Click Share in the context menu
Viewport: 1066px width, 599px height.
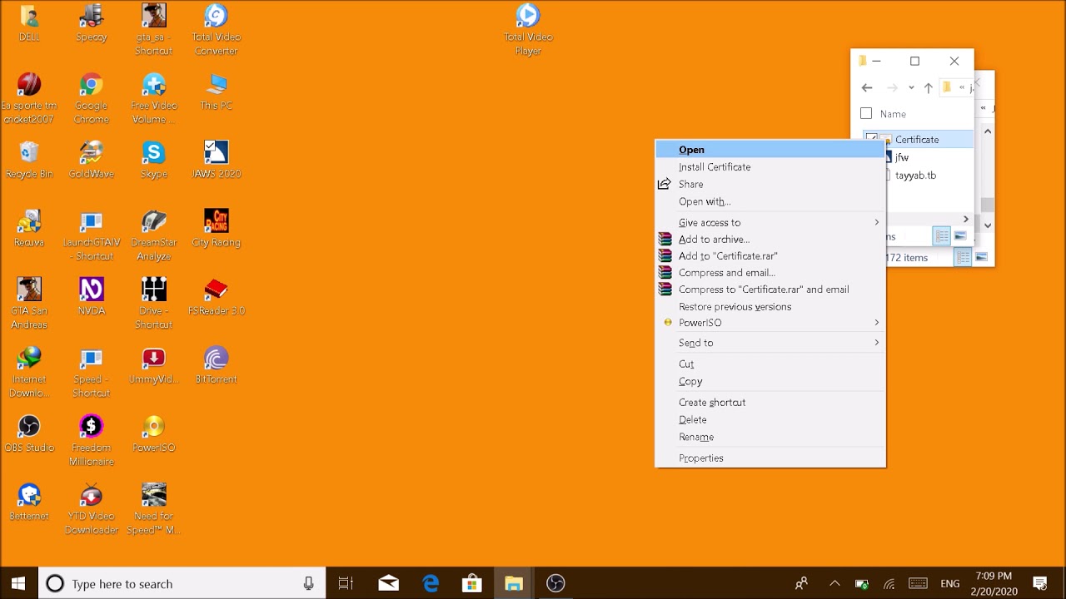pos(770,185)
